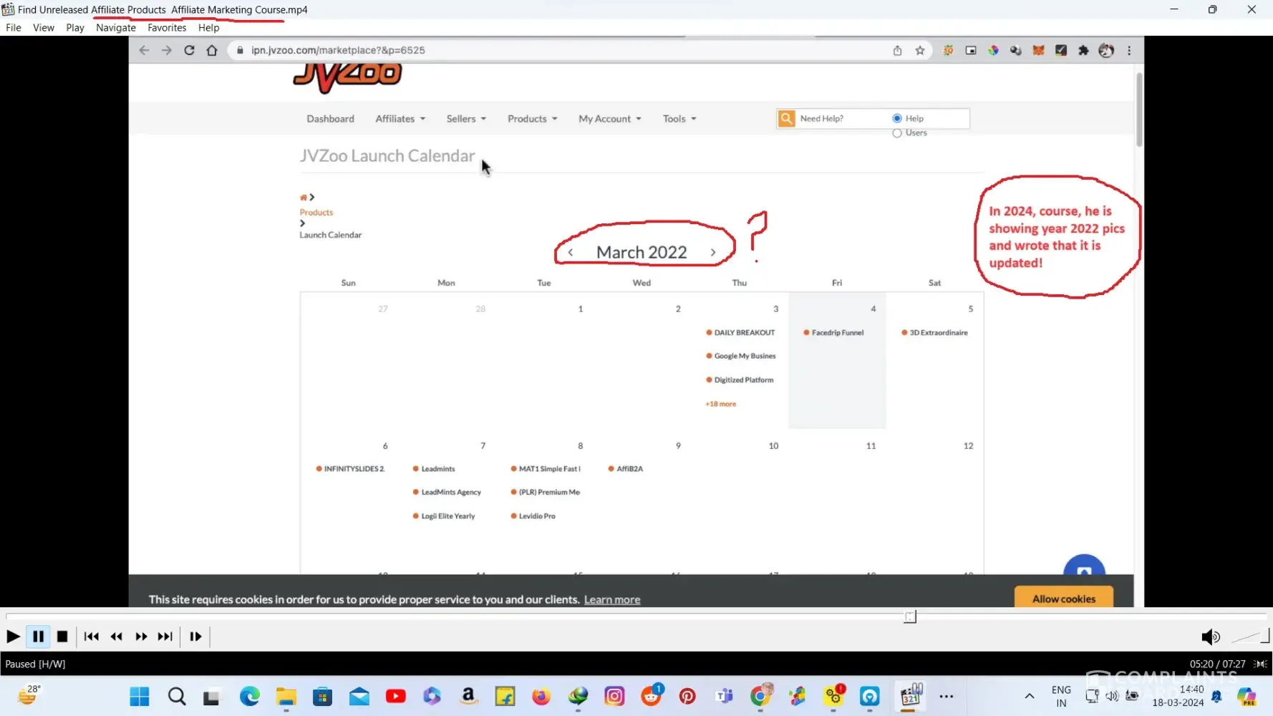
Task: Select the Help radio button
Action: 897,118
